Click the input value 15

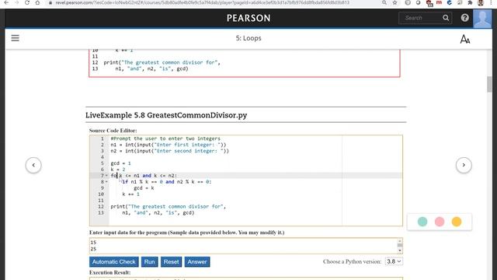pyautogui.click(x=93, y=243)
